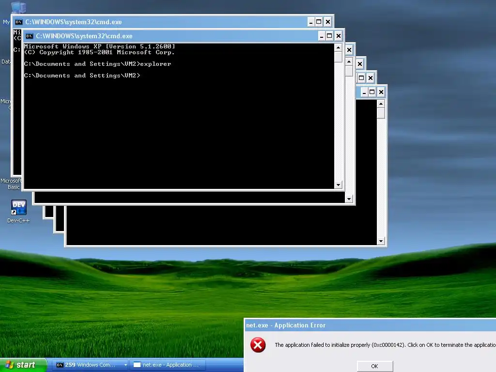Close the bottom-most stacked cmd window
The height and width of the screenshot is (372, 496).
point(381,93)
